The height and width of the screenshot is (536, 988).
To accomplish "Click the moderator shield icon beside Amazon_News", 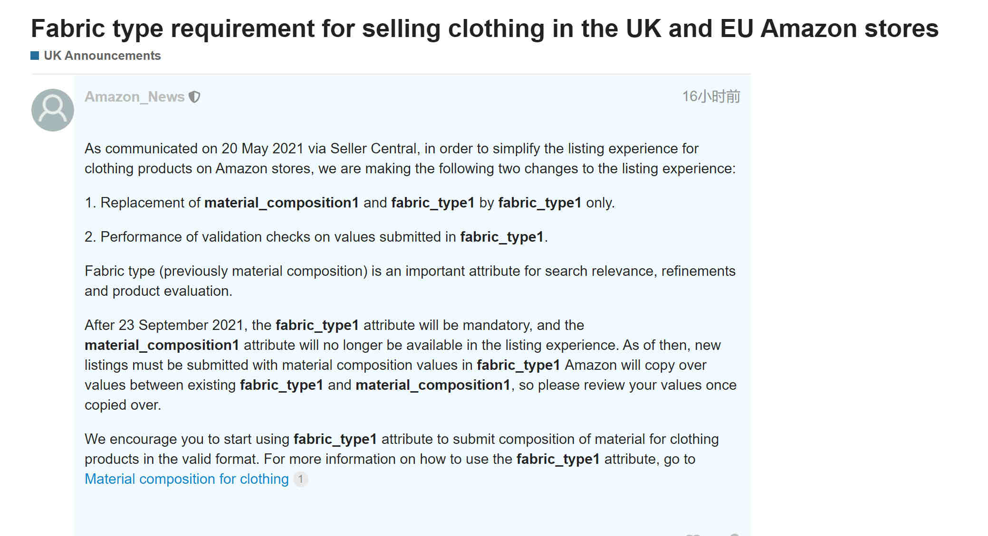I will pos(194,97).
